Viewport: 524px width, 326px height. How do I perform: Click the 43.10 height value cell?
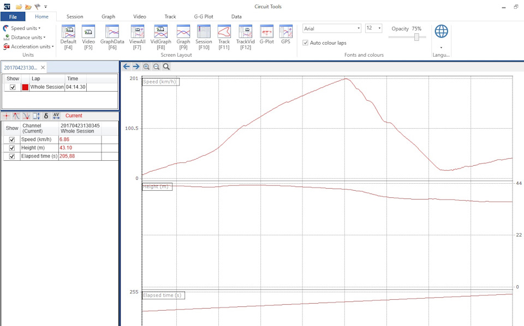pyautogui.click(x=80, y=148)
